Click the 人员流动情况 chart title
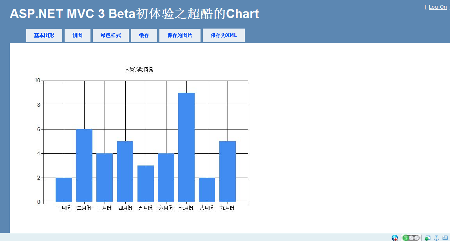 pos(139,69)
